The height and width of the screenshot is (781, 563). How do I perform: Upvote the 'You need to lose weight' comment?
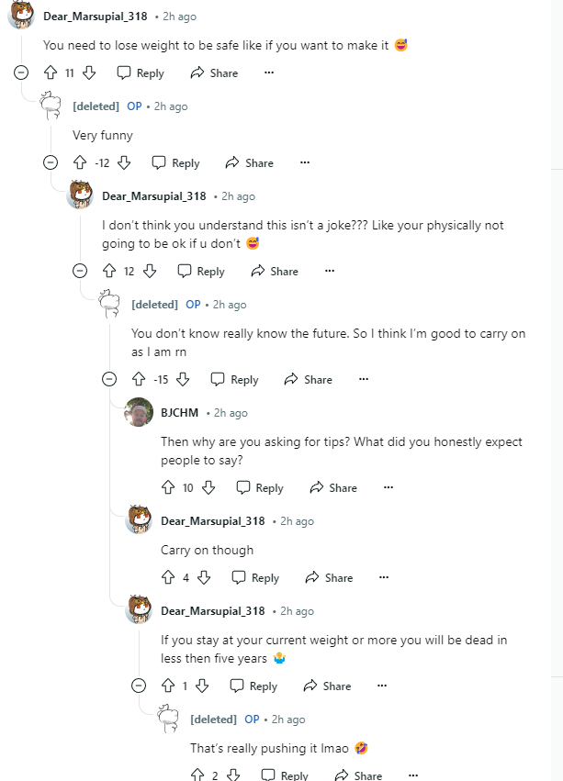tap(51, 73)
